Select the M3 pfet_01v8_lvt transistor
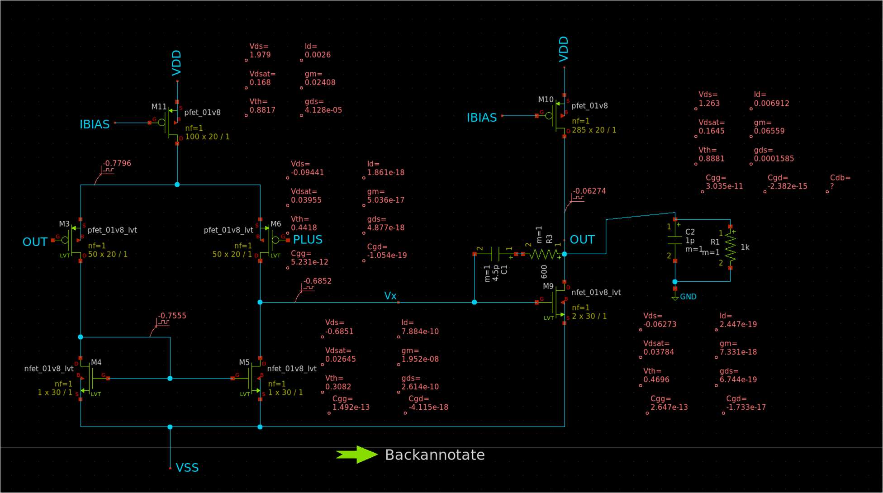 click(x=72, y=240)
